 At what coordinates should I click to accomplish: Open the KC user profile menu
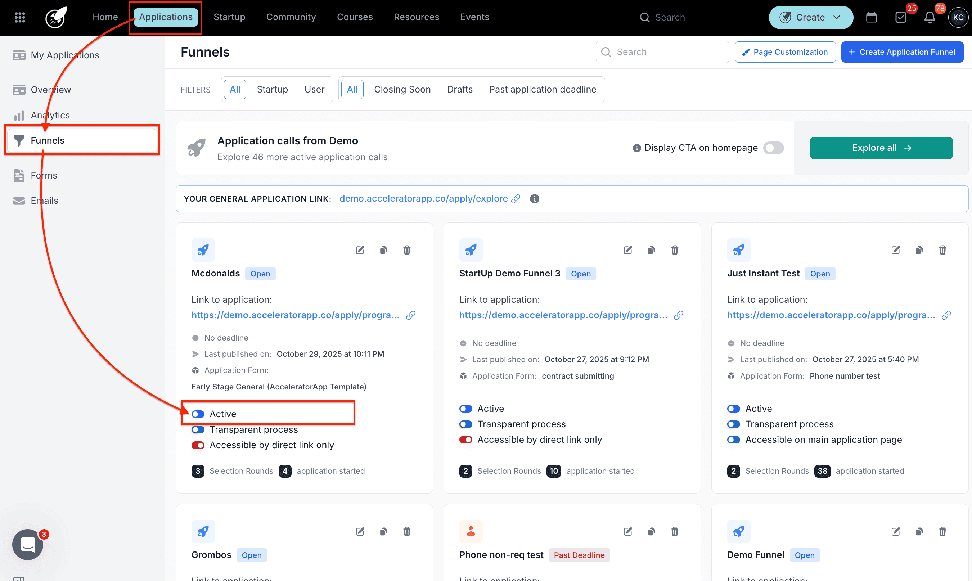click(x=958, y=17)
